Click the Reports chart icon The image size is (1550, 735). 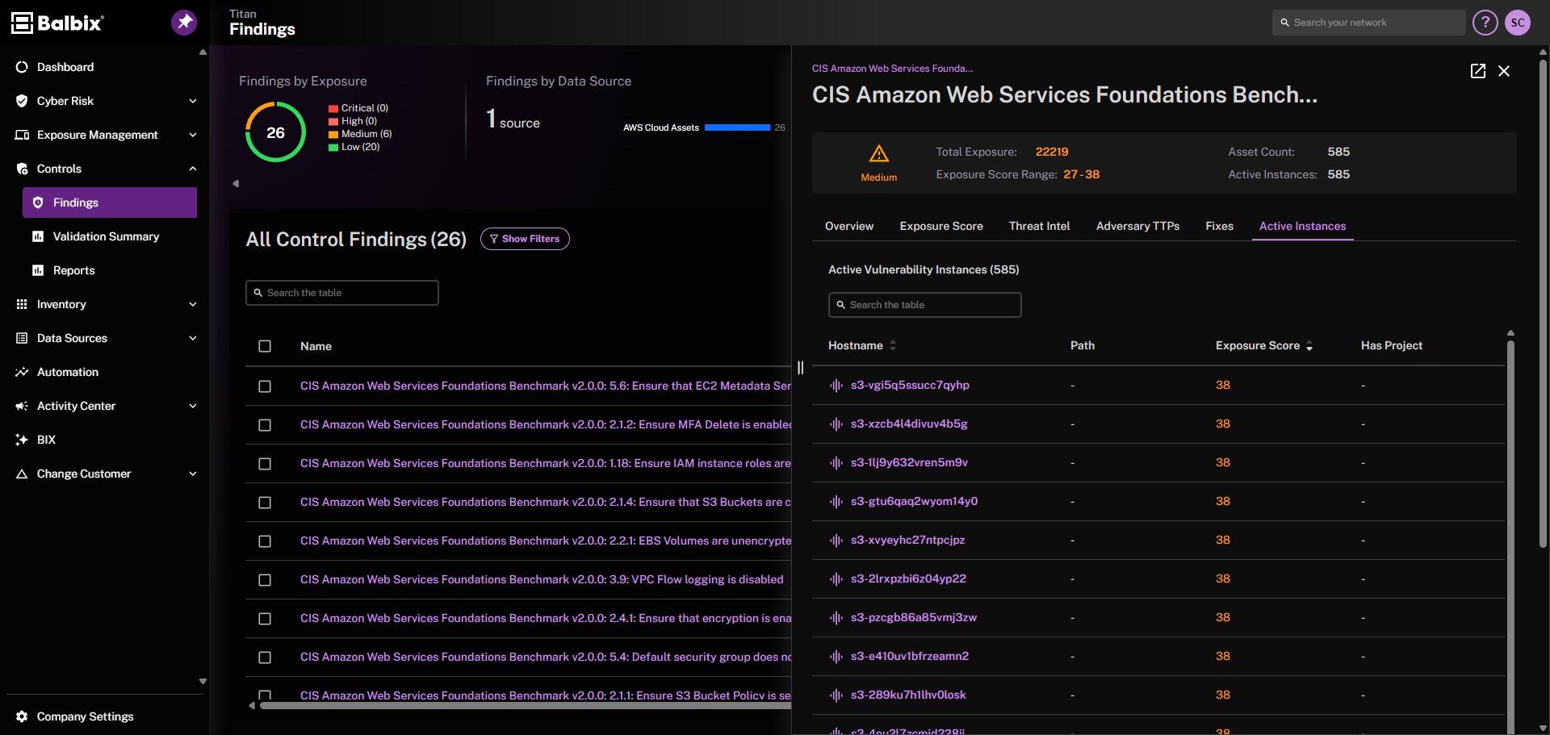38,270
